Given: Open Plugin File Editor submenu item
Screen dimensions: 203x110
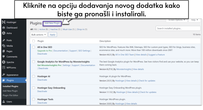Looking at the screenshot, I should tap(10, 95).
